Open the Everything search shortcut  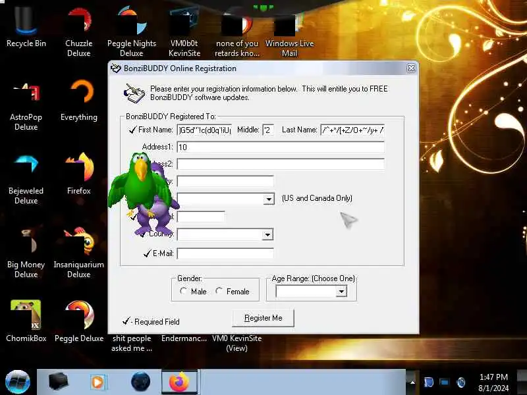click(x=78, y=101)
